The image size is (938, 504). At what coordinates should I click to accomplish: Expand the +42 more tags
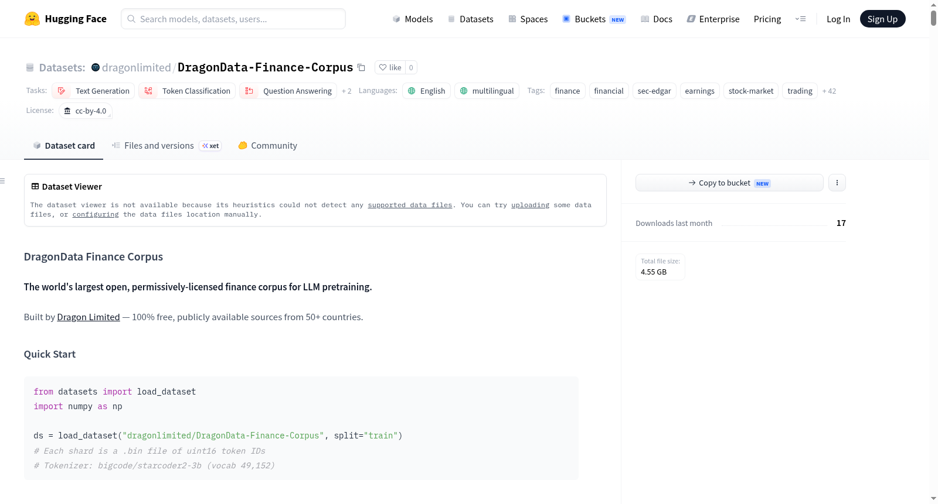coord(829,91)
